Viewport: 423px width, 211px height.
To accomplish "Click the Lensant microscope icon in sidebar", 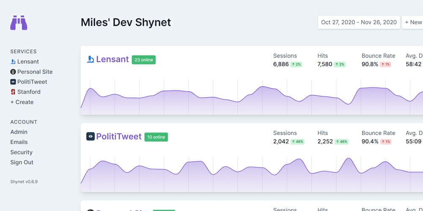I will [x=13, y=62].
